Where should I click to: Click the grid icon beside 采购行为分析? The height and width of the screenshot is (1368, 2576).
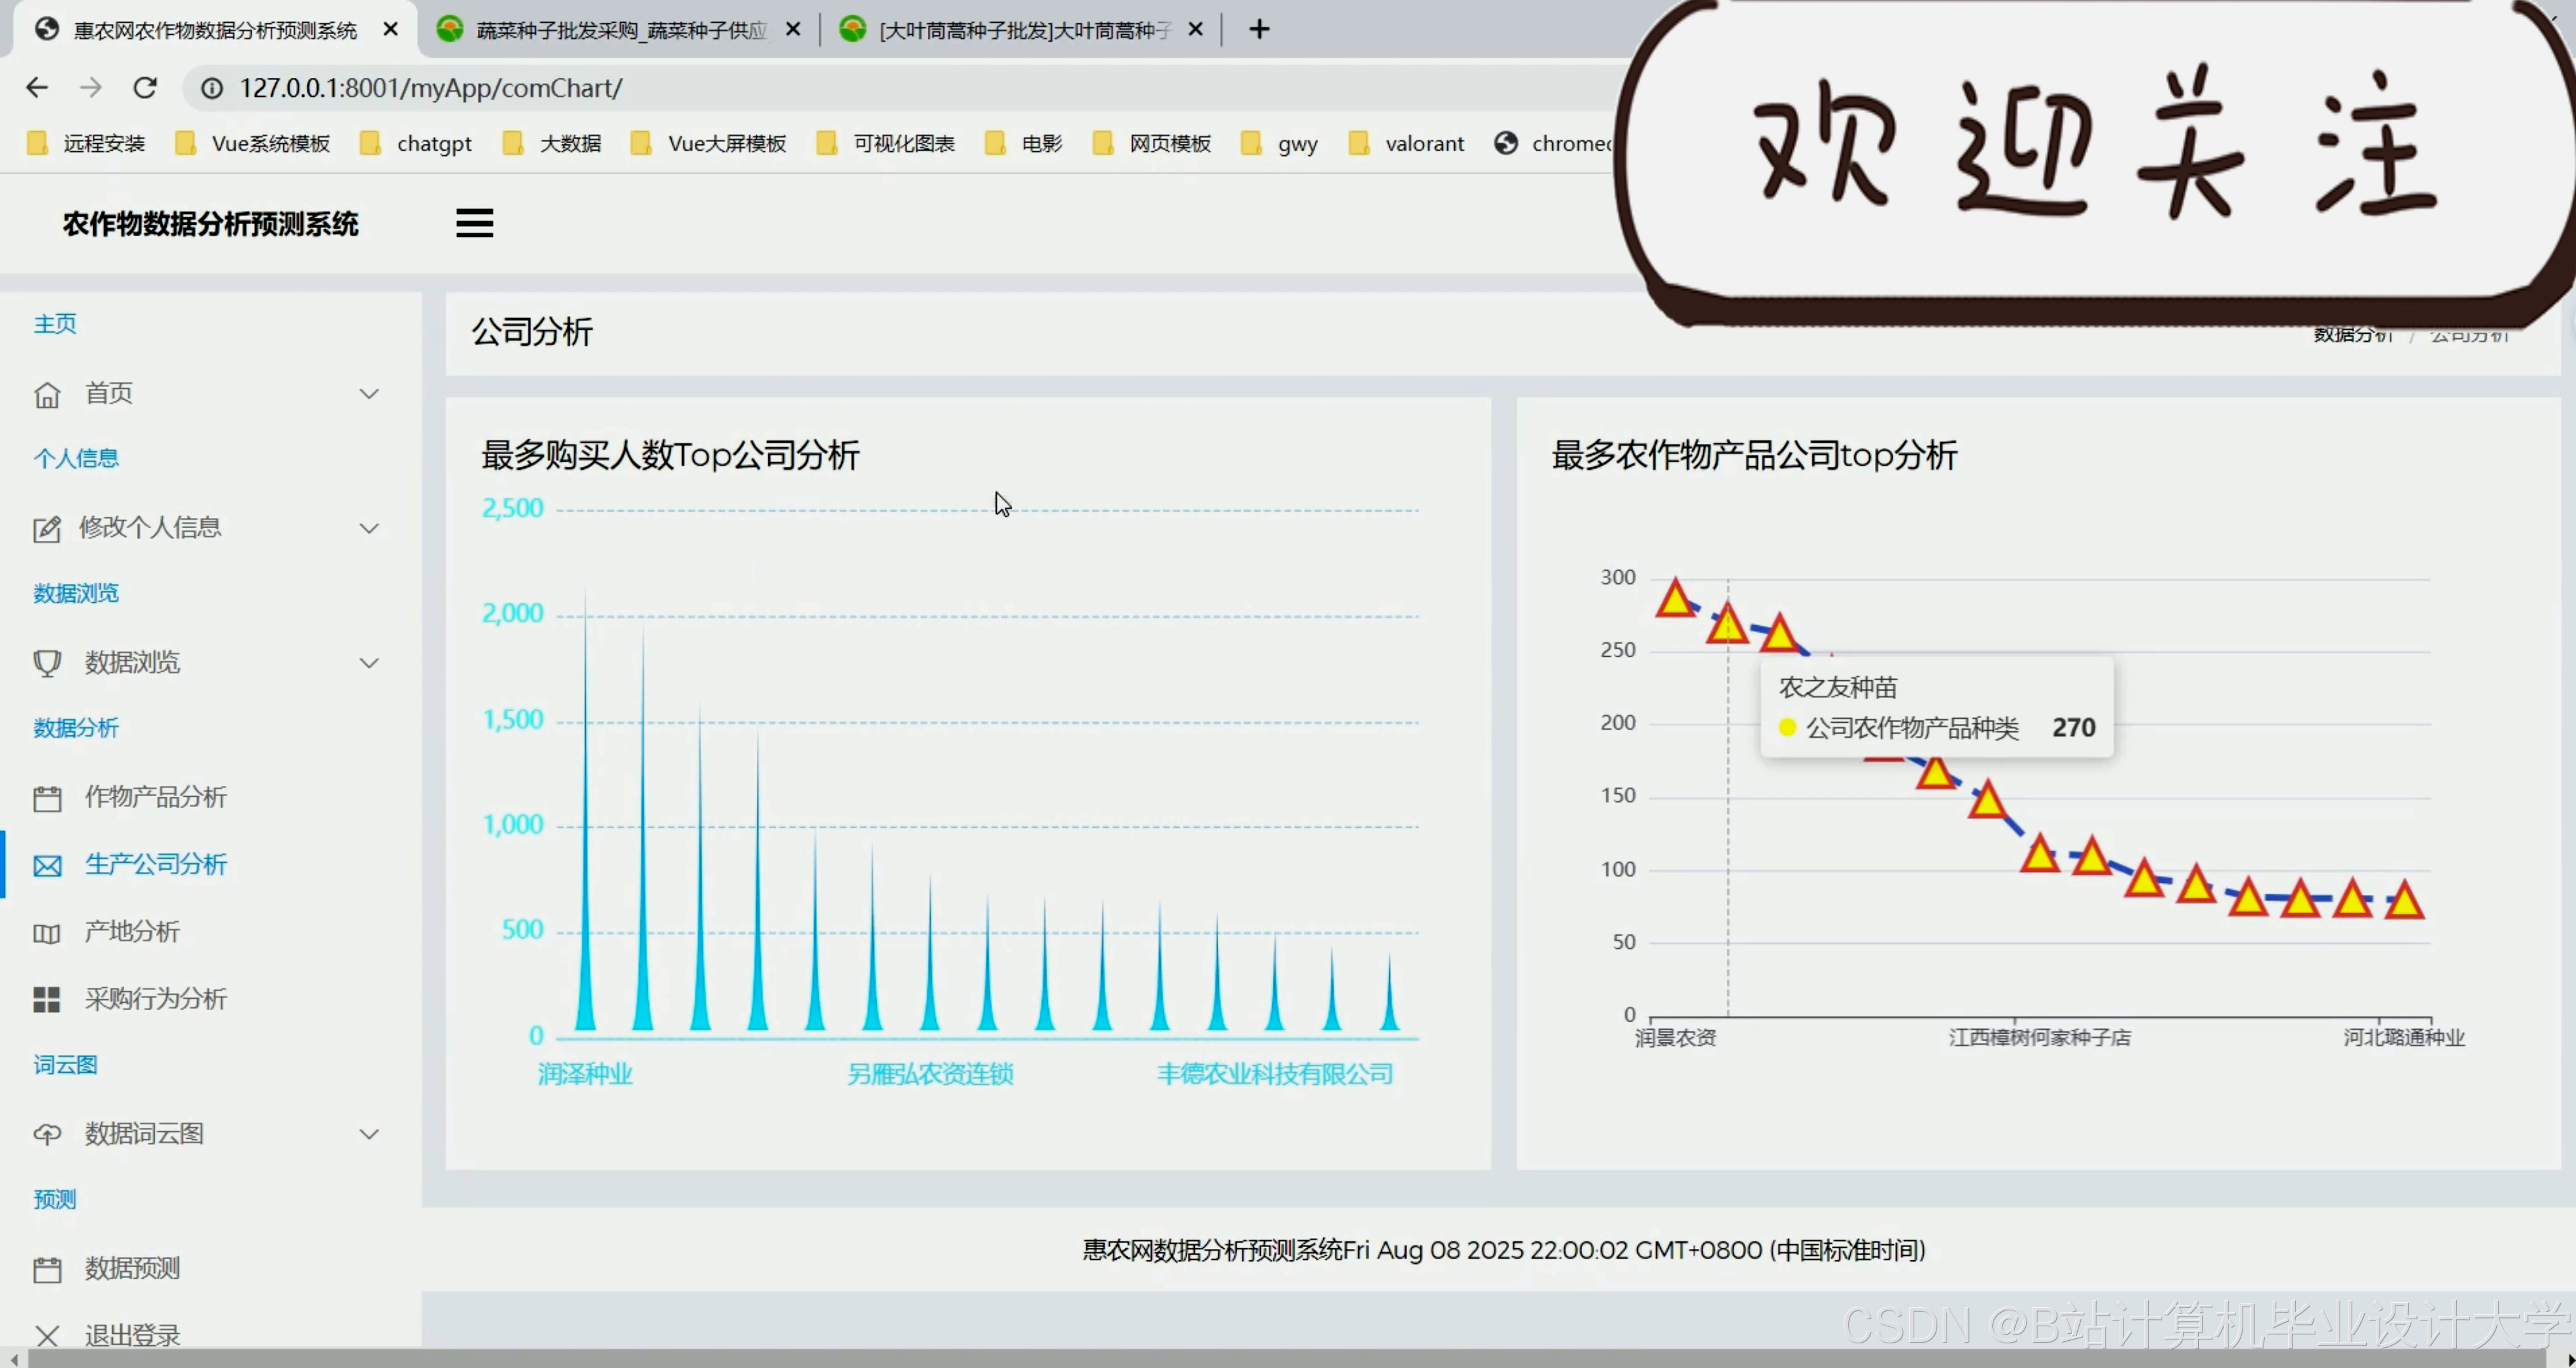(47, 1000)
